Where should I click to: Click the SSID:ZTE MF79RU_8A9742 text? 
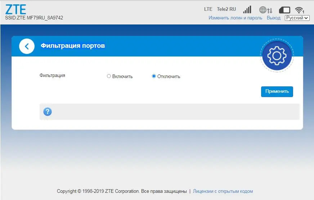coord(34,18)
